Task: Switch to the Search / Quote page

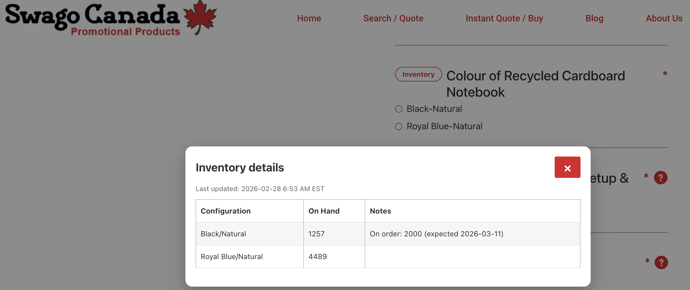Action: [393, 18]
